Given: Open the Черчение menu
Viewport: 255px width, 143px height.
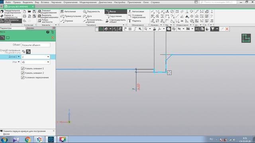Looking at the screenshot, I should [x=56, y=2].
